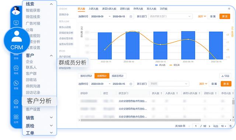Select the 按时间统计 segment
Screen dimensions: 236x140
(x=86, y=76)
